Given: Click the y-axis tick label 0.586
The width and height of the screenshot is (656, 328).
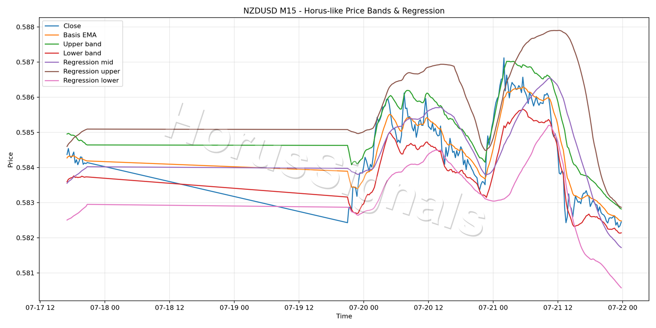Looking at the screenshot, I should 25,98.
